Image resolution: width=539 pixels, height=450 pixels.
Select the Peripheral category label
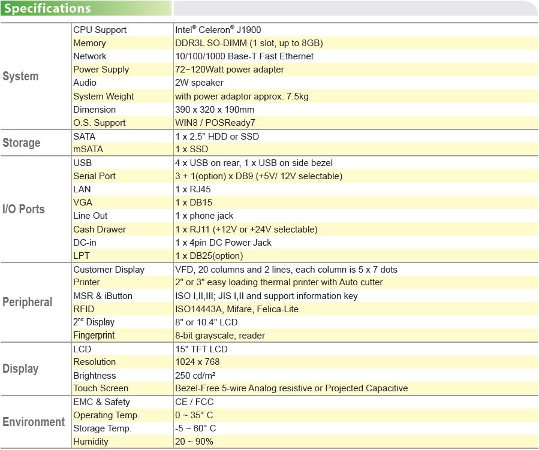click(27, 302)
